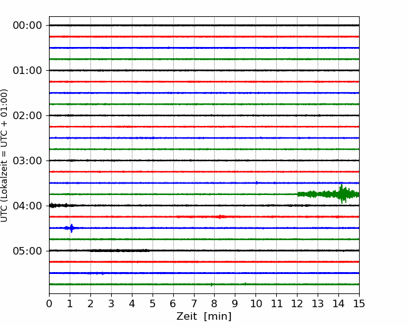Click the small red event near minute 8
Viewport: 408px width, 326px height.
[220, 216]
